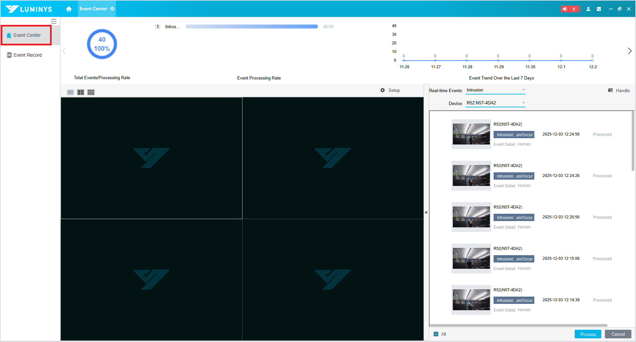Go to next statistics page arrow

(629, 51)
